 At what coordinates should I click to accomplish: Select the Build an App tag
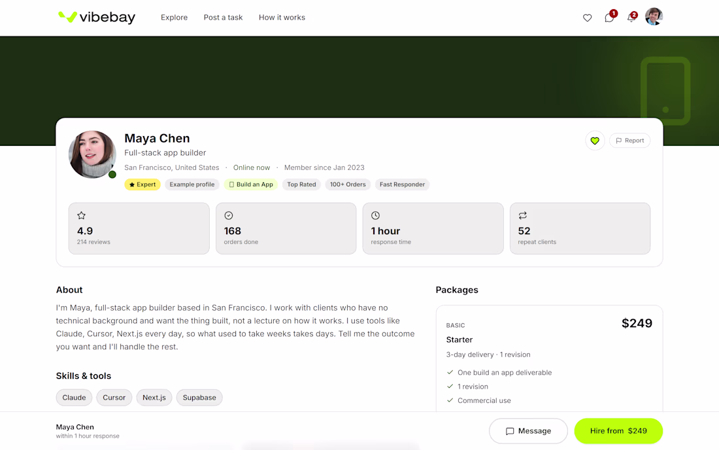pyautogui.click(x=251, y=184)
